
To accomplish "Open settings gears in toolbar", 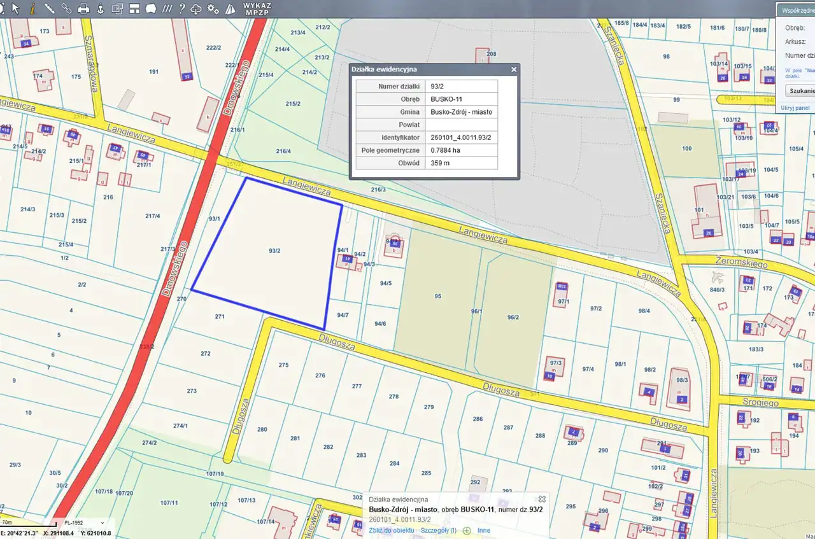I will click(x=213, y=8).
